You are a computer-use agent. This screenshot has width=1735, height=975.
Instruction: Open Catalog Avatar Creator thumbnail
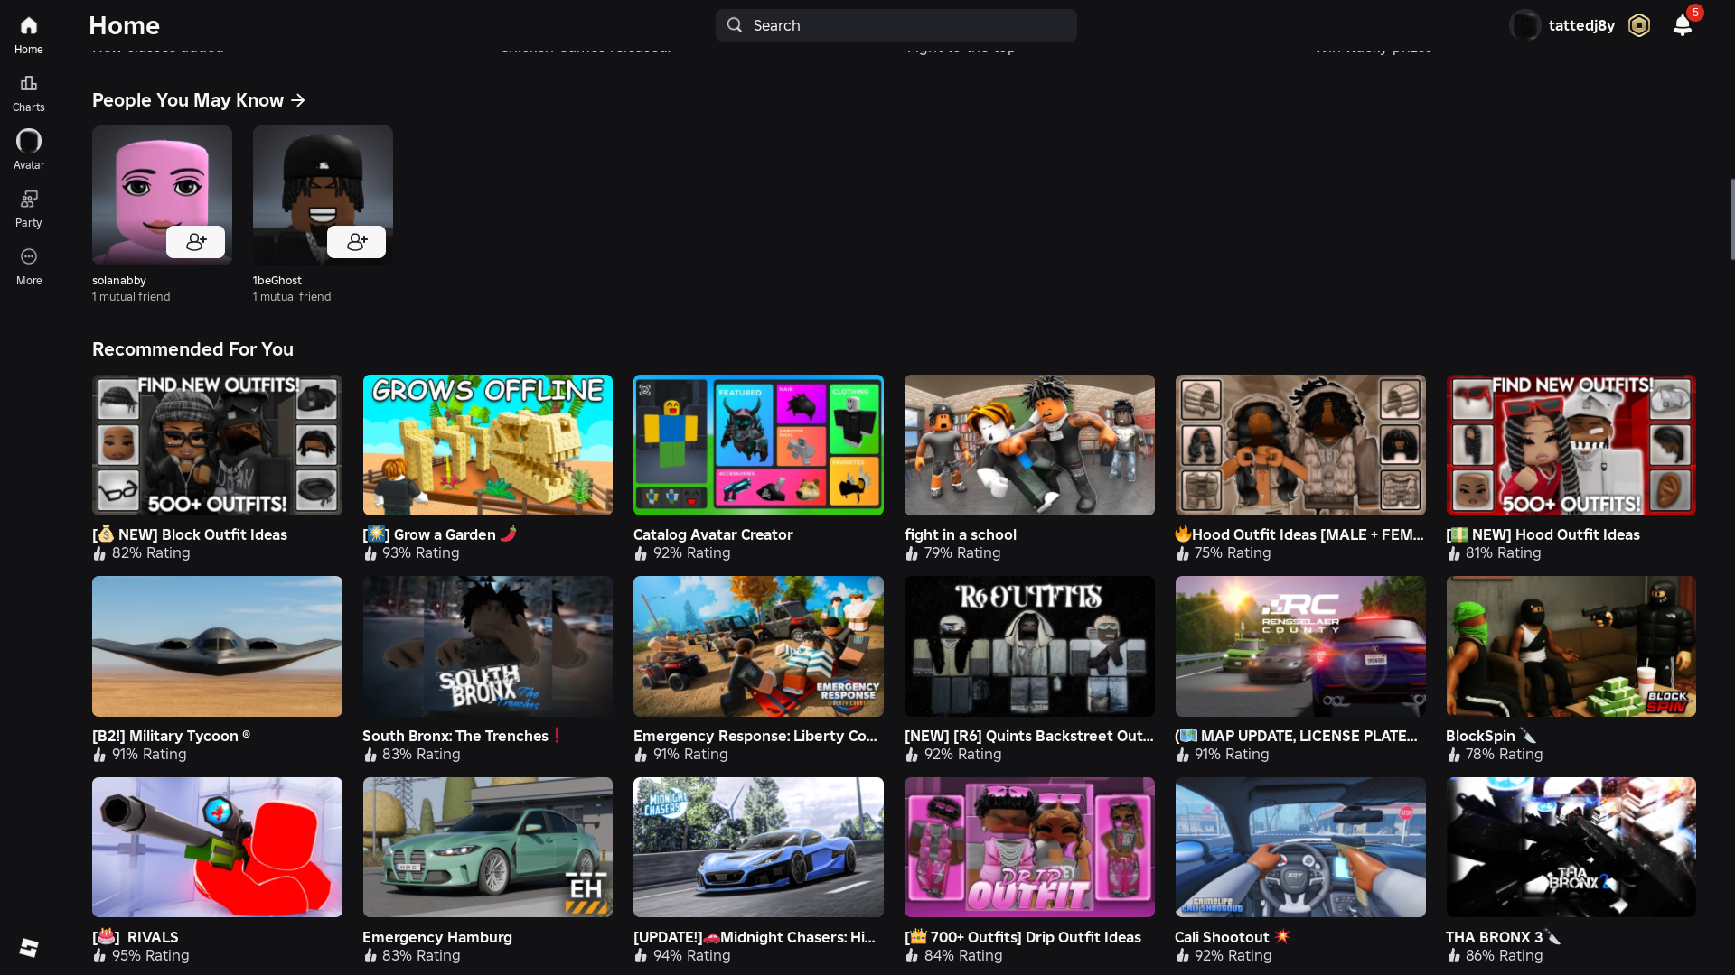pyautogui.click(x=758, y=445)
